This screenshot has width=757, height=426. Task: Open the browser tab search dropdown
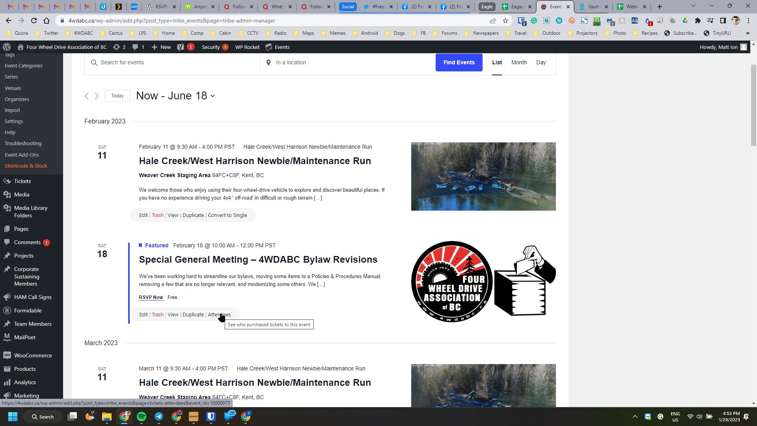693,6
